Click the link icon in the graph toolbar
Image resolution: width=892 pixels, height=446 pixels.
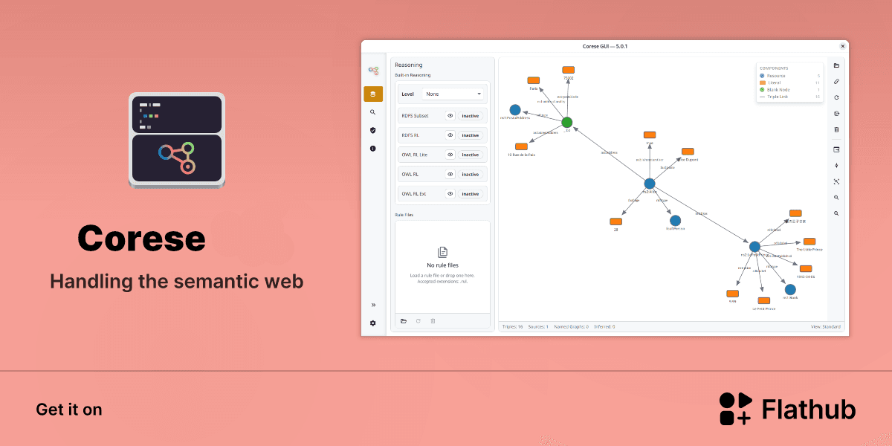[837, 82]
